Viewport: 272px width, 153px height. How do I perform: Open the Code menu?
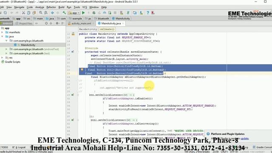pos(30,7)
